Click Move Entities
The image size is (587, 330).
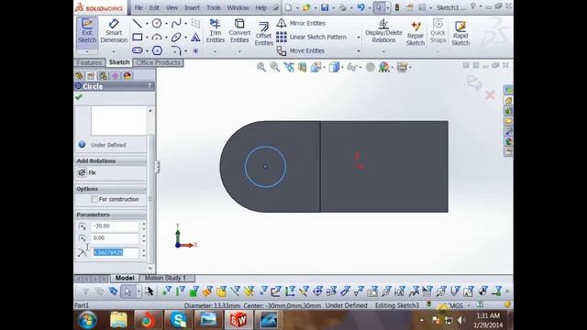301,50
